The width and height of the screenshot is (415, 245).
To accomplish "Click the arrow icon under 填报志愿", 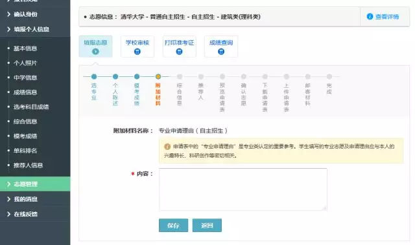I will (x=95, y=52).
